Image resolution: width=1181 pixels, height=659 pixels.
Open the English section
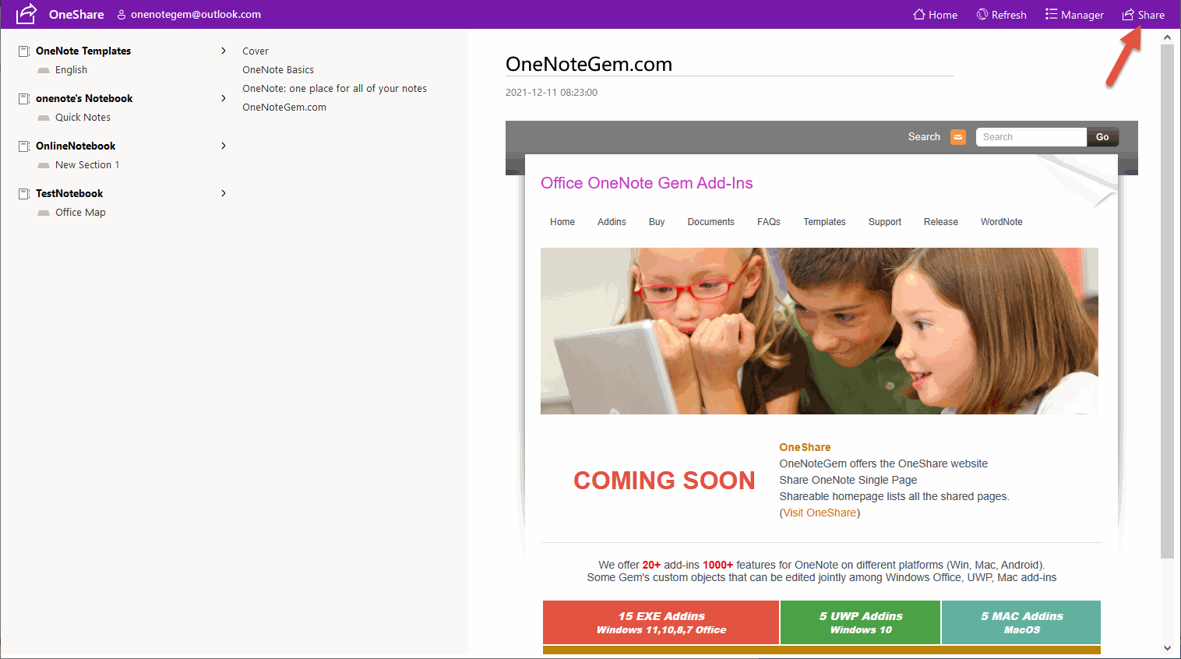pyautogui.click(x=71, y=70)
